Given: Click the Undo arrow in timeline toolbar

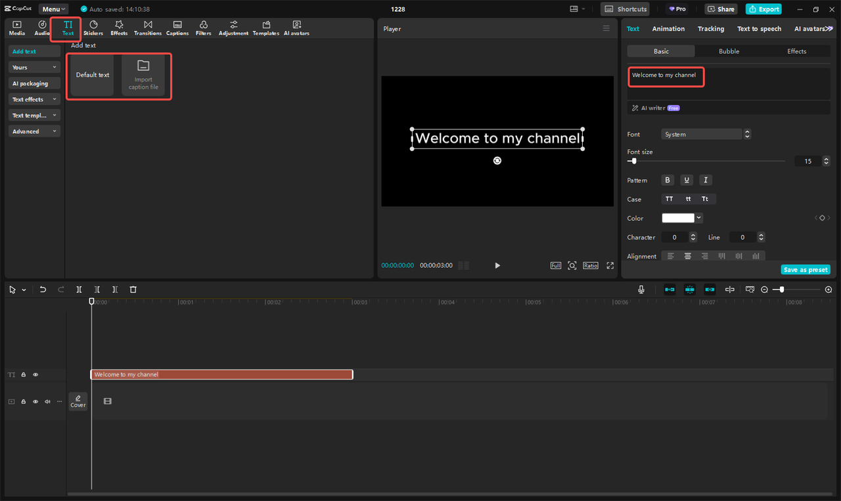Looking at the screenshot, I should tap(43, 290).
